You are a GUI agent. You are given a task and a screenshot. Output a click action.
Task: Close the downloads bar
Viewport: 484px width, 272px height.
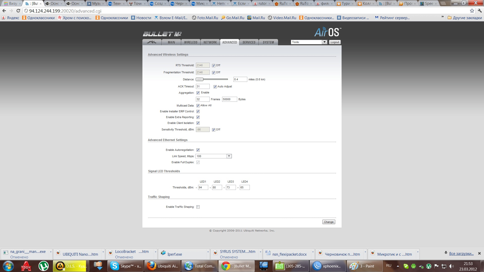(x=479, y=253)
